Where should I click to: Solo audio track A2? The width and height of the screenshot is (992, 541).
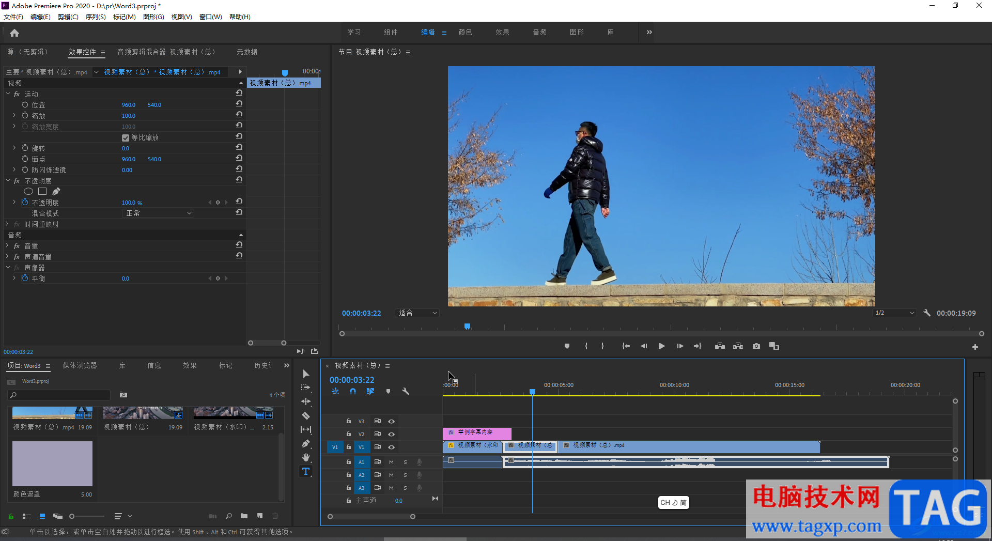(x=405, y=475)
